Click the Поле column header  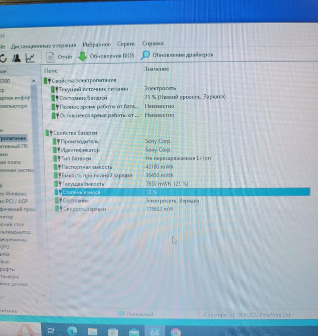coord(51,71)
